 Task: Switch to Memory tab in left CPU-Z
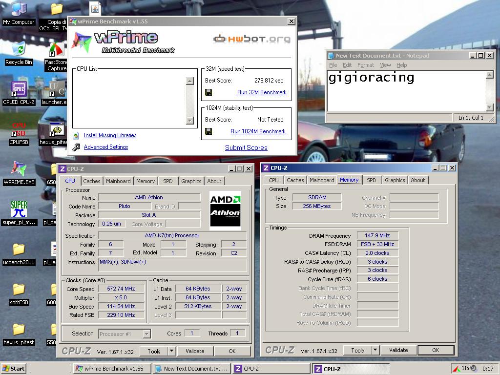(146, 181)
